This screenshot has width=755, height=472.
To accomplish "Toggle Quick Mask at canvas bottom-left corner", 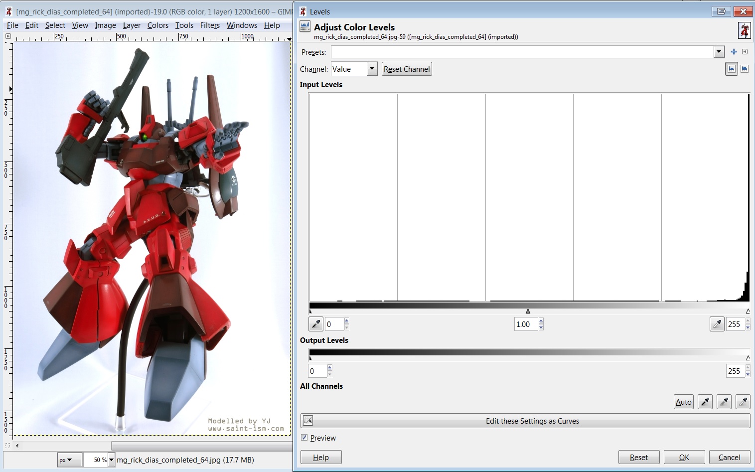I will (7, 446).
